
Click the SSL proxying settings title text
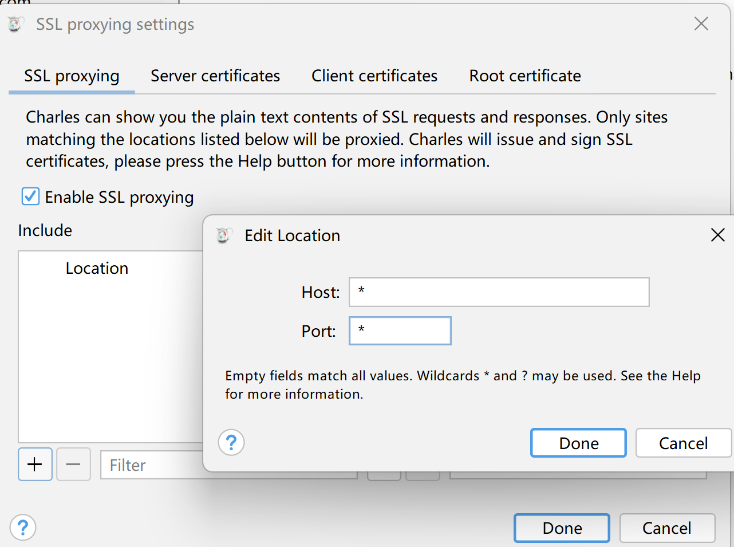coord(115,25)
